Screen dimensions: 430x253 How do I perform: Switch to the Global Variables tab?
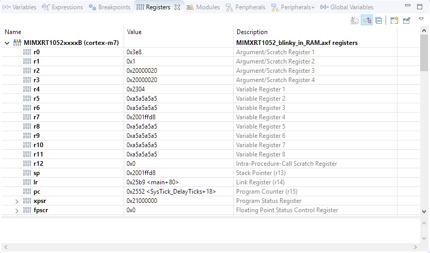[347, 7]
